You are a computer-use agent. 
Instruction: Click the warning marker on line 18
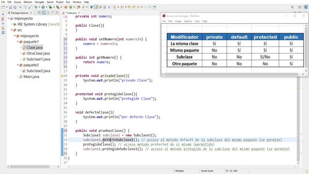pyautogui.click(x=62, y=76)
